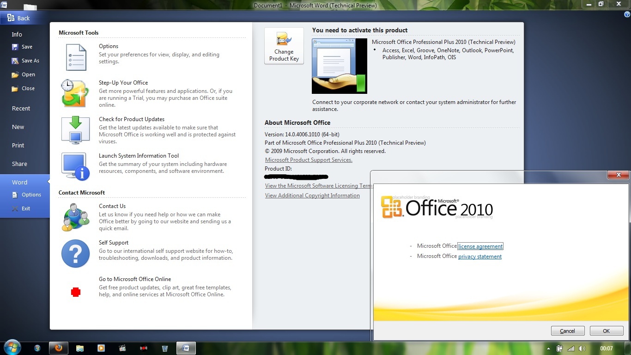Viewport: 631px width, 355px height.
Task: Click Save in the left menu
Action: [x=27, y=47]
